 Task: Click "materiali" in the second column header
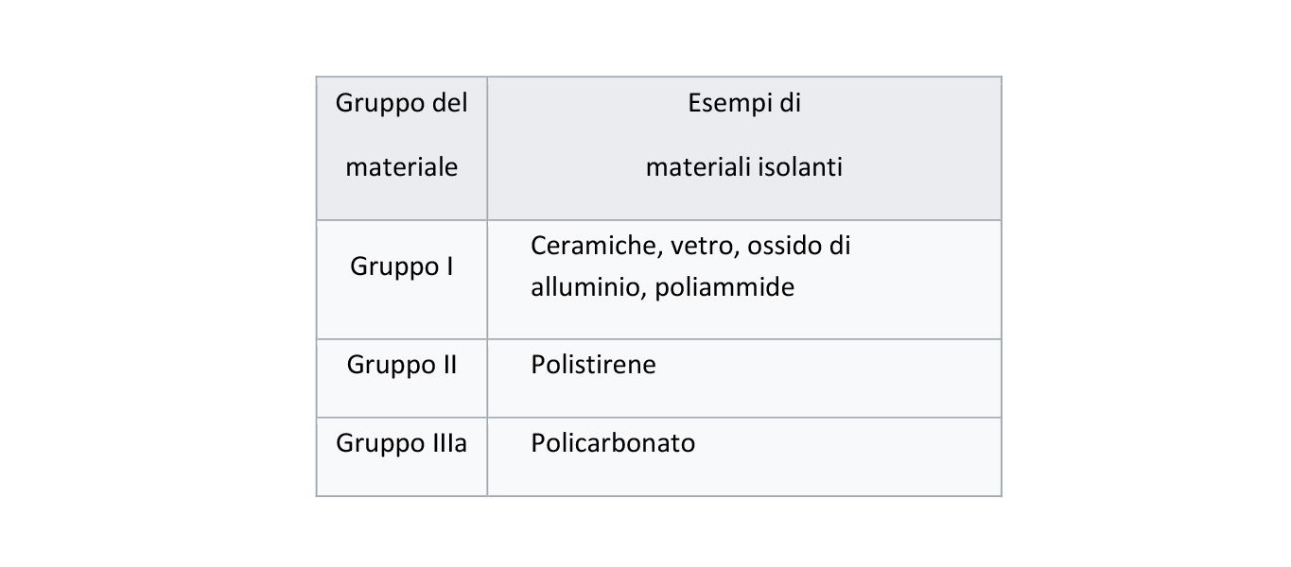(699, 167)
